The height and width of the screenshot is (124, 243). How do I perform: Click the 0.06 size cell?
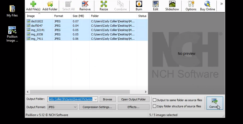tap(76, 39)
